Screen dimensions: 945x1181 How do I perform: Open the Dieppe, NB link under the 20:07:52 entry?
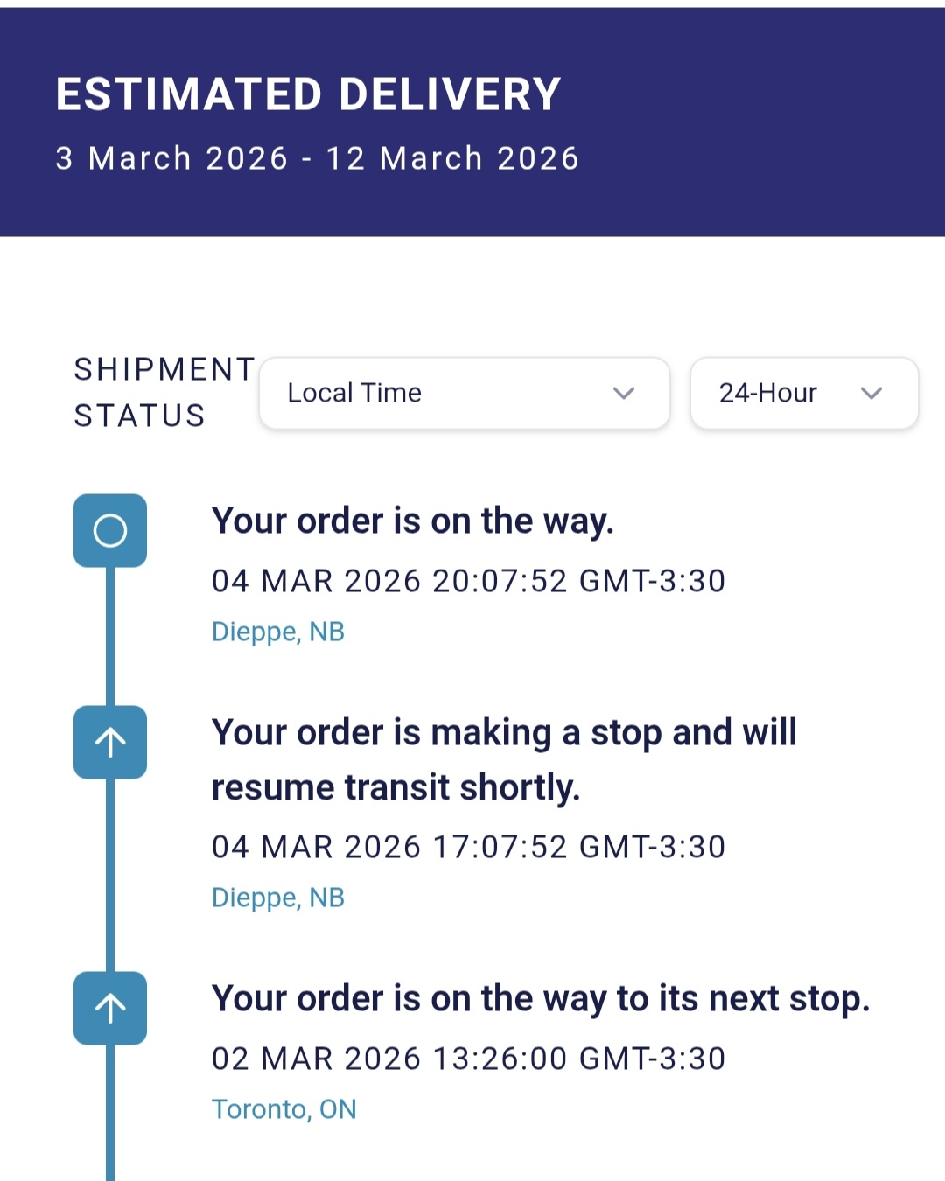point(278,632)
